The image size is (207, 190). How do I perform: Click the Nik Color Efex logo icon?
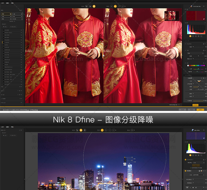pos(192,6)
